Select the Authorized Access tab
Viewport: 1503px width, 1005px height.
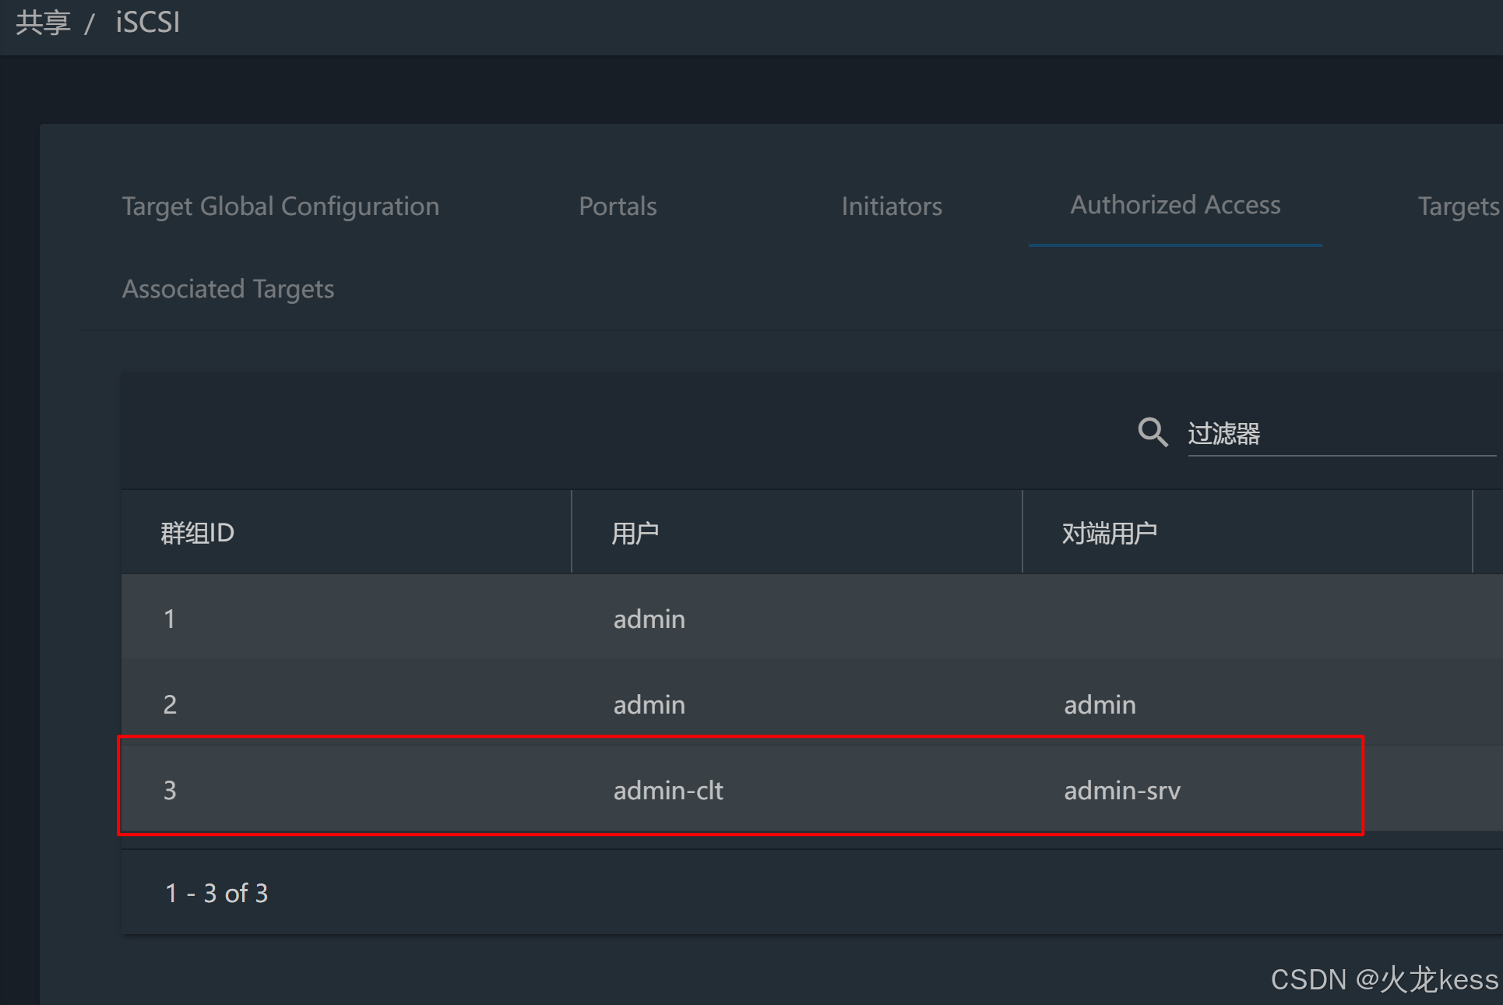tap(1175, 205)
